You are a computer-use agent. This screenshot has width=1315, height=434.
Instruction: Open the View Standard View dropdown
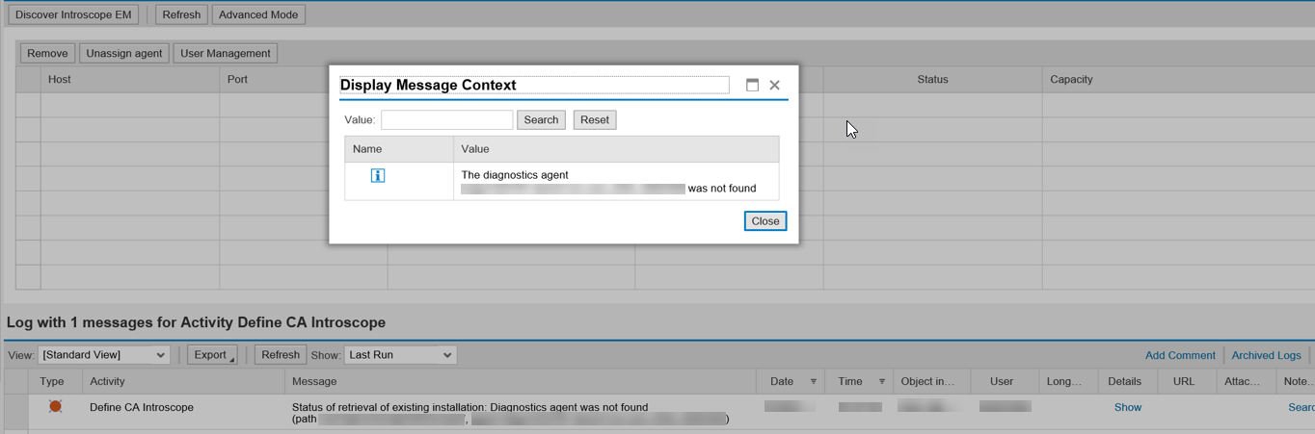(x=104, y=355)
